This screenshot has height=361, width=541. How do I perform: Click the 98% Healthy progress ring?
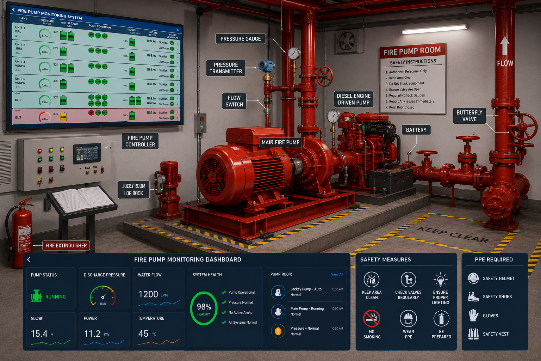[204, 308]
